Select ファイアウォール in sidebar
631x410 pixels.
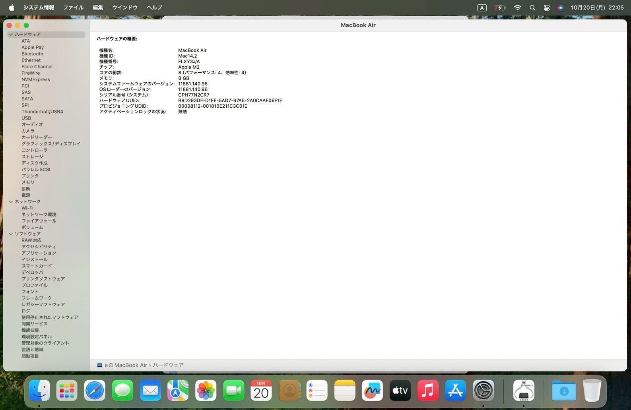(39, 221)
